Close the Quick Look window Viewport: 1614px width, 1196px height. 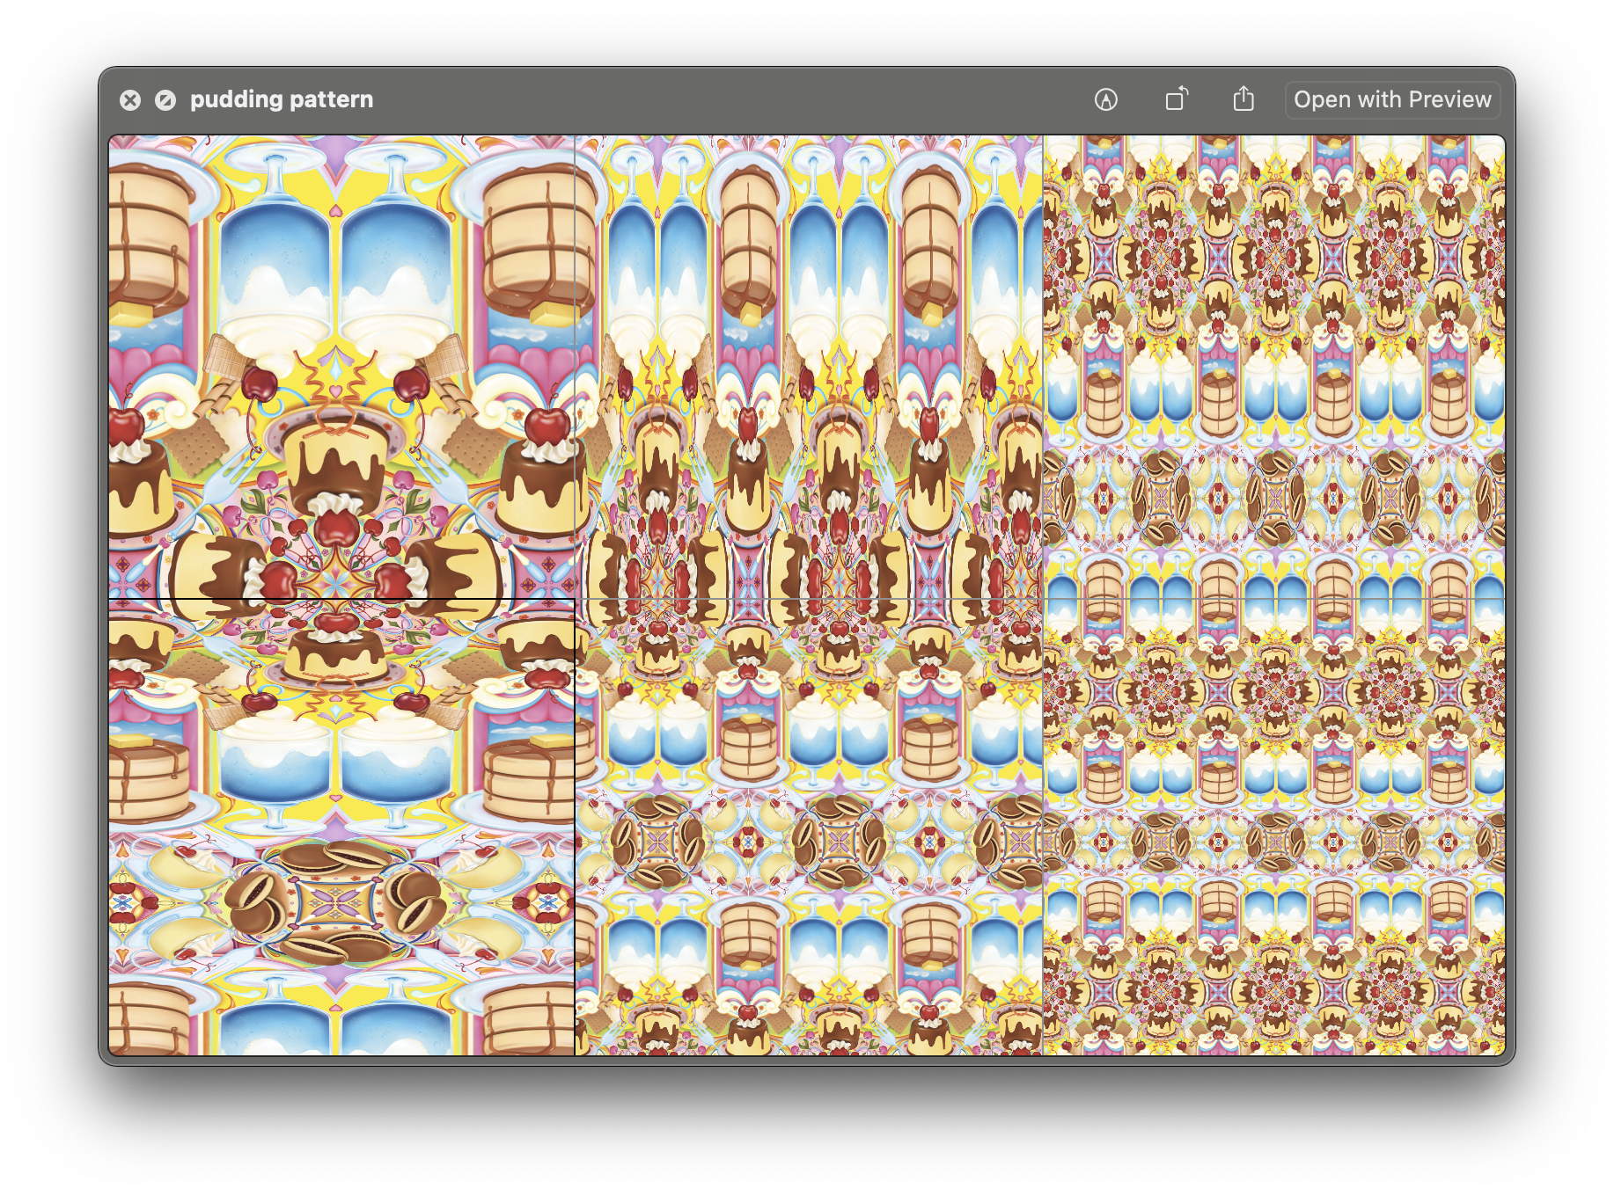coord(130,100)
